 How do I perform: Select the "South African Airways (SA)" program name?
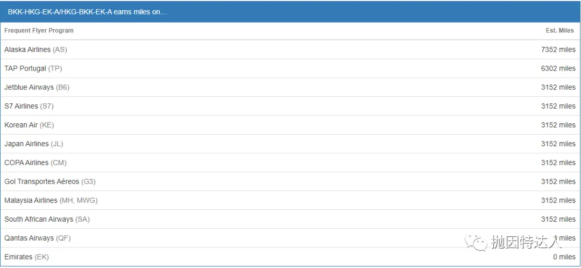pos(47,219)
